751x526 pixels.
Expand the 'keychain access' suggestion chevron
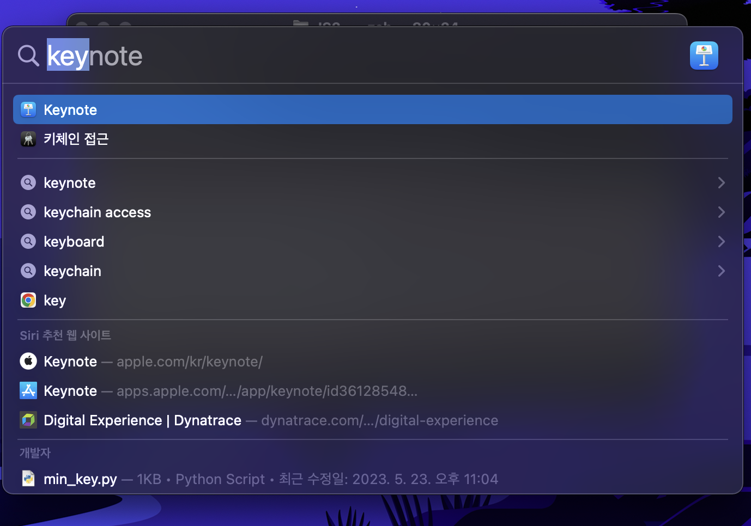point(721,212)
